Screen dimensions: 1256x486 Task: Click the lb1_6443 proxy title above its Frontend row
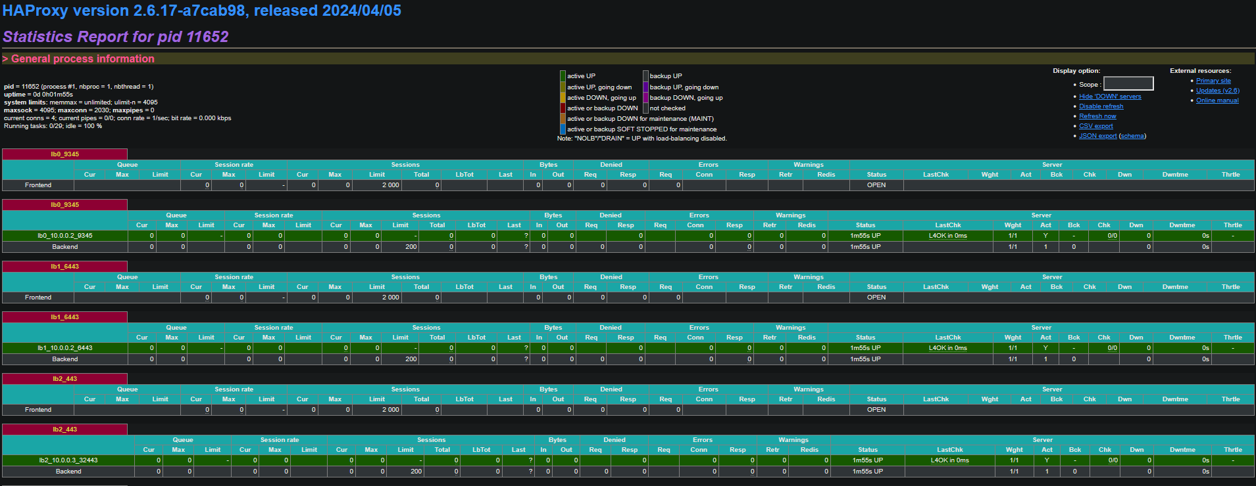point(64,267)
